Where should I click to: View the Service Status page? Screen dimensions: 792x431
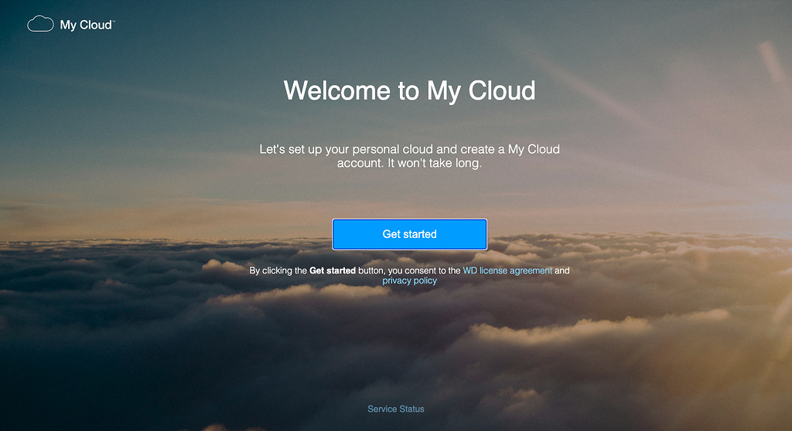(396, 409)
